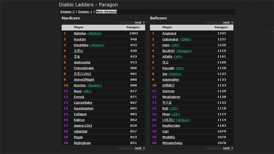Click the Hardcore Paragon column header
Viewport: 274px width, 154px height.
tap(133, 27)
